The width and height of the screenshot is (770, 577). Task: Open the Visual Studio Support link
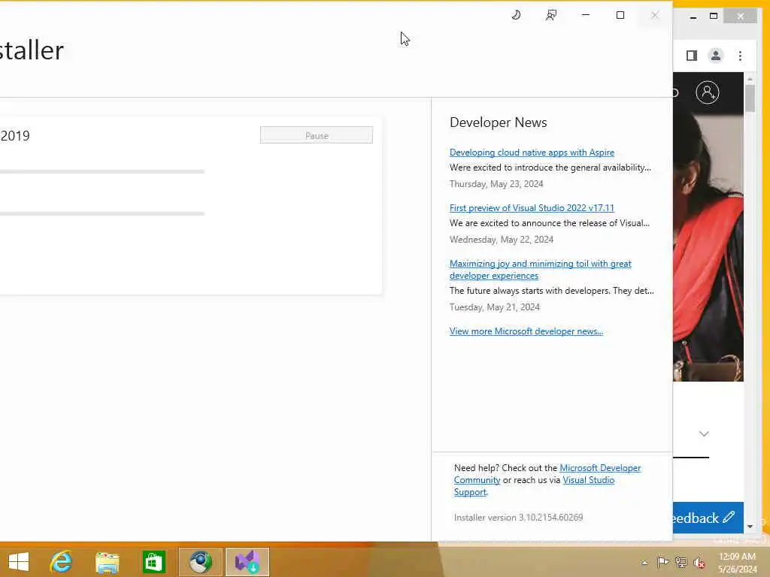coord(588,480)
